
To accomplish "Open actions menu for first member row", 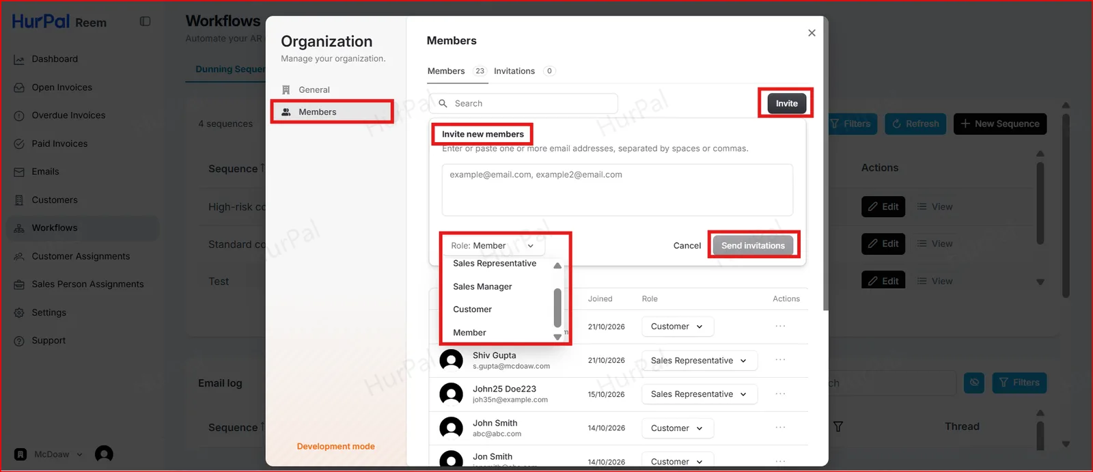I will click(780, 326).
